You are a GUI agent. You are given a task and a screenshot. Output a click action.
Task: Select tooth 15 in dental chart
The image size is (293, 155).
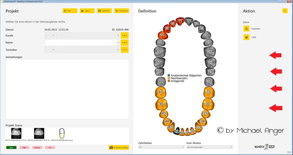(x=160, y=42)
